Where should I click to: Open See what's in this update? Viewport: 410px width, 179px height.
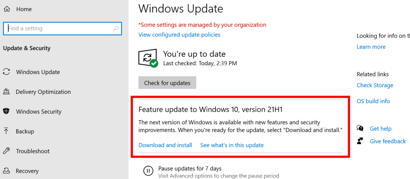[x=232, y=145]
